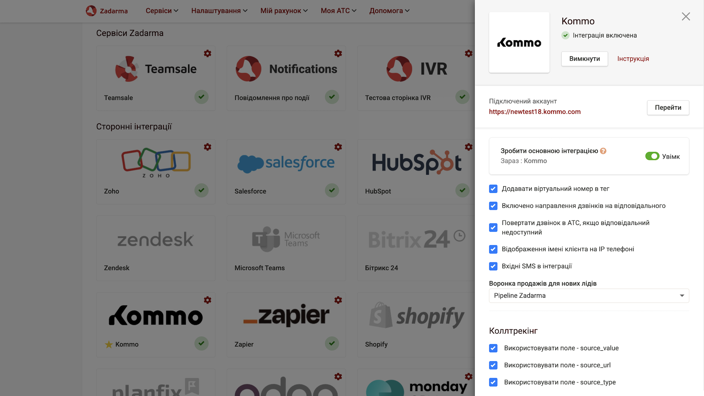The height and width of the screenshot is (396, 704).
Task: Open the newtest18.kommo.com account link
Action: click(x=535, y=112)
